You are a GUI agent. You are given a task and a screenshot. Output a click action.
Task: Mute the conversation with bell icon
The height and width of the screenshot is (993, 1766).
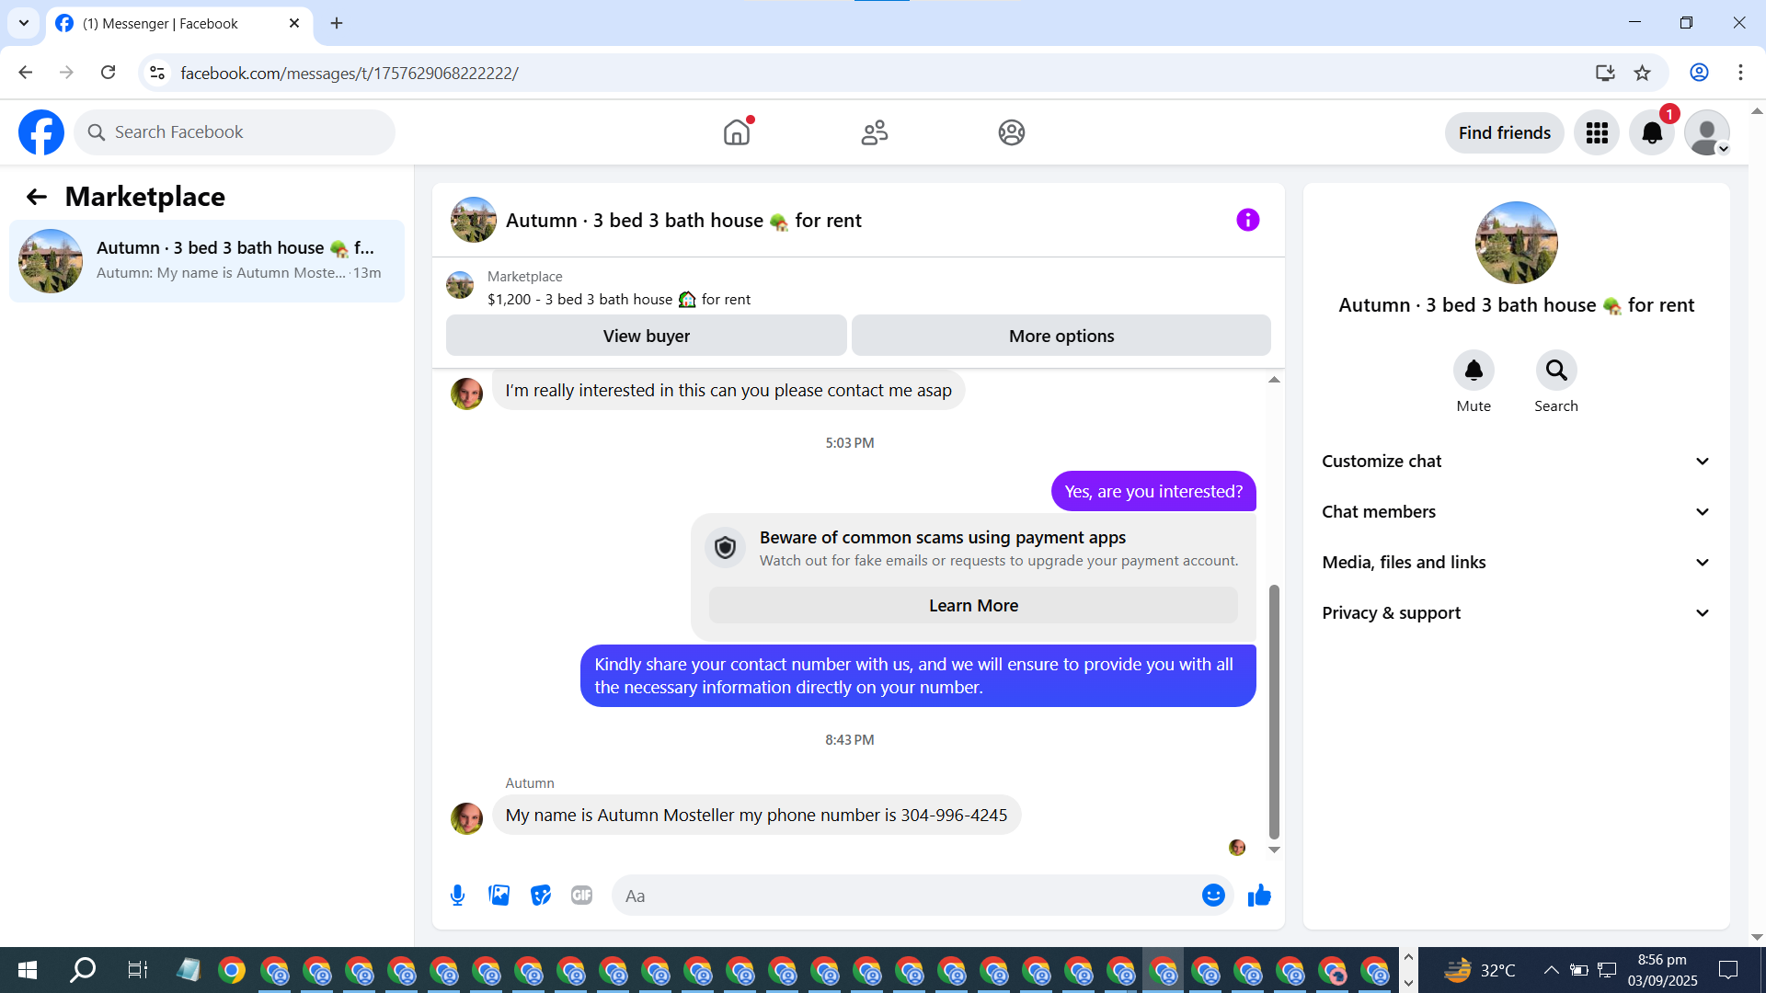click(1474, 371)
